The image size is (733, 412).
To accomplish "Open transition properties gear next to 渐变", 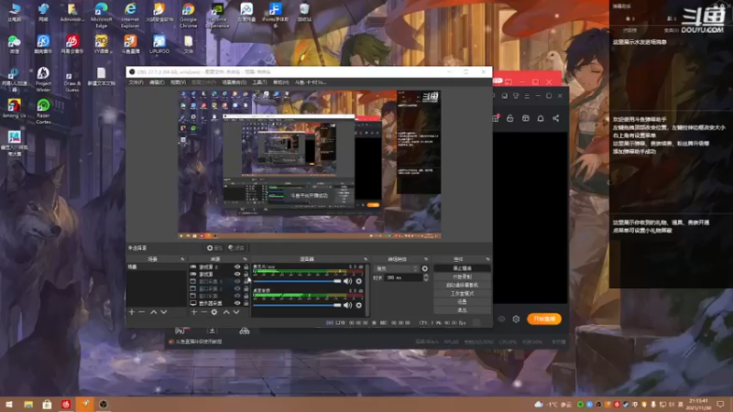I will [x=424, y=268].
